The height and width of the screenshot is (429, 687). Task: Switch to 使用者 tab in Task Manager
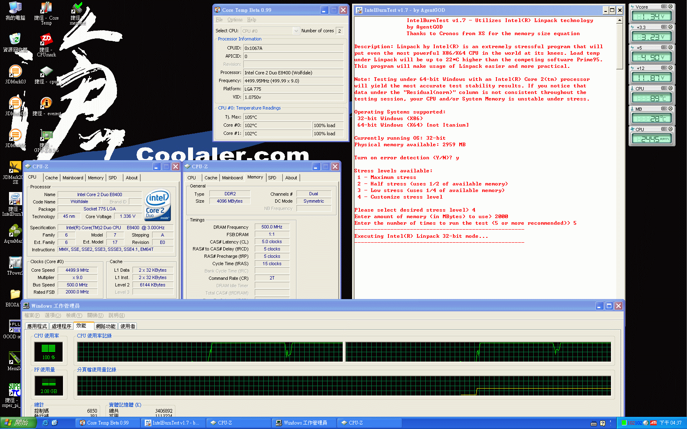tap(128, 326)
